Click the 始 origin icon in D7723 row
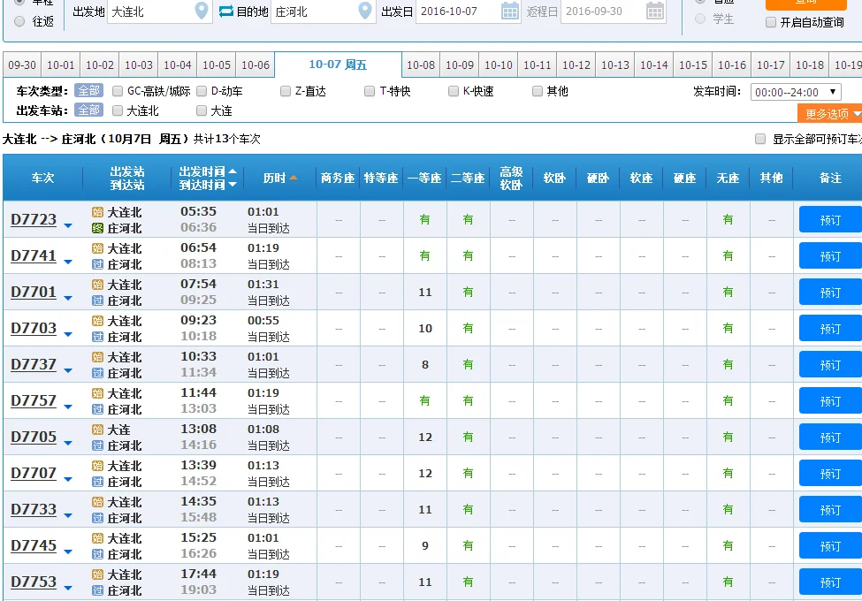 97,212
